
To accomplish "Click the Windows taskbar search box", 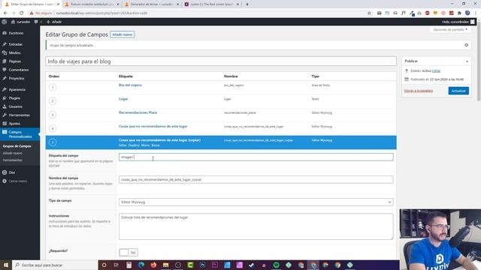I will (55, 265).
